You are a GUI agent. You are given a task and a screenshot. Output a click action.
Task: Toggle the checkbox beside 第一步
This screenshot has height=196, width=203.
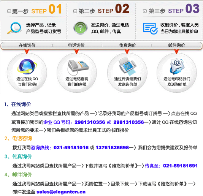pyautogui.click(x=9, y=11)
